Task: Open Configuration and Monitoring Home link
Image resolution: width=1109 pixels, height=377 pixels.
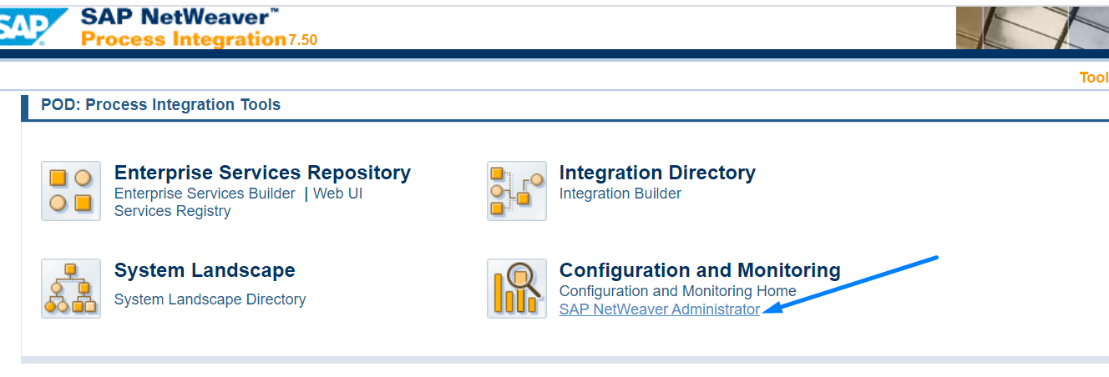Action: [678, 291]
